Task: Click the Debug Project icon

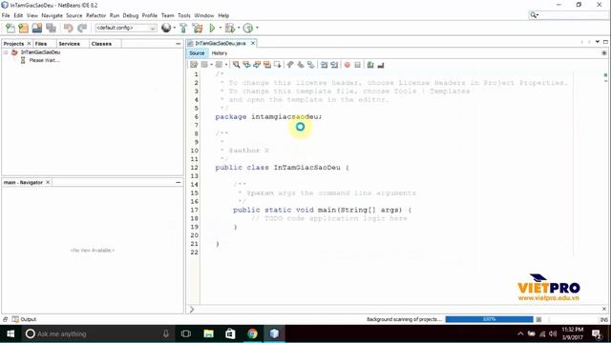Action: tap(230, 28)
